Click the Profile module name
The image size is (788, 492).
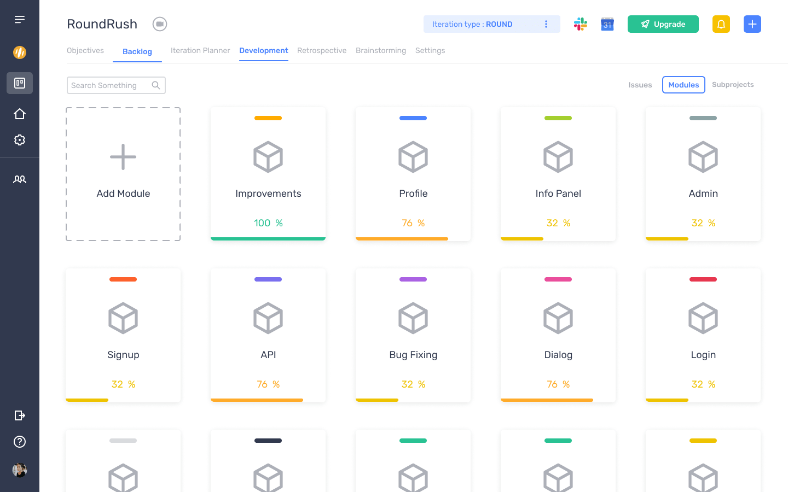point(413,194)
